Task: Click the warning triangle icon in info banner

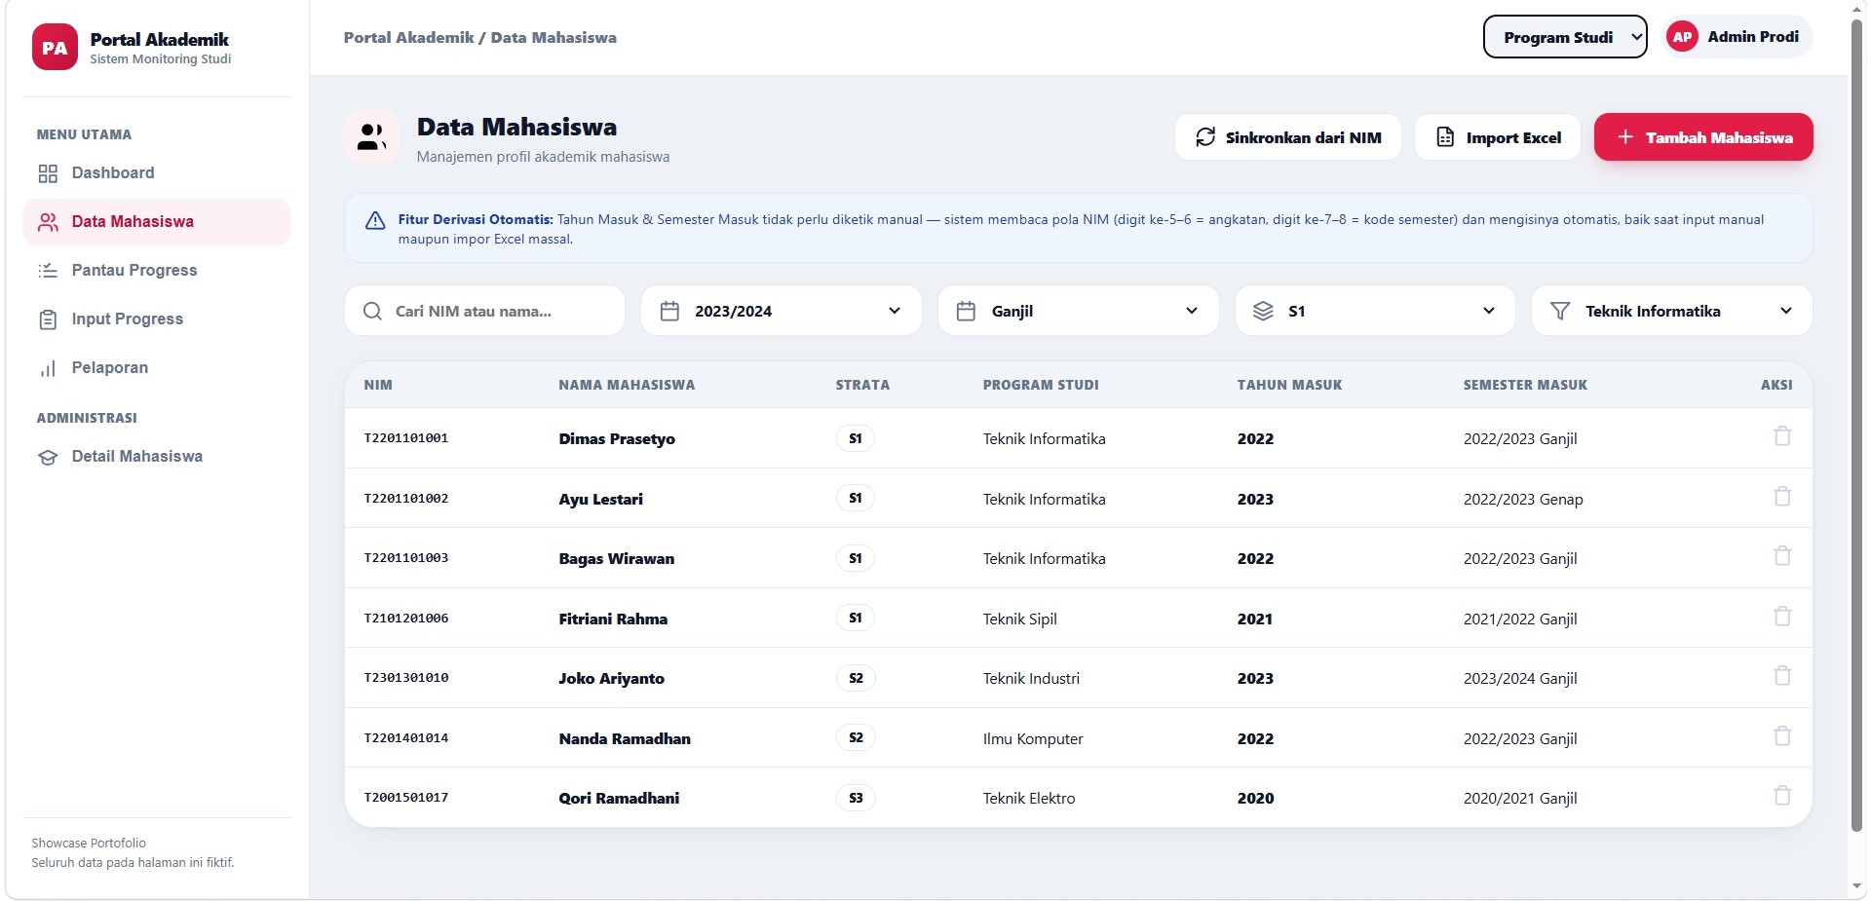Action: click(375, 221)
